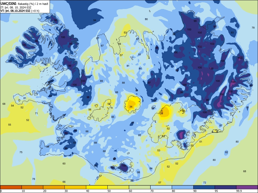258x193 pixels.
Task: Click the legend tick label '40'
Action: click(87, 191)
